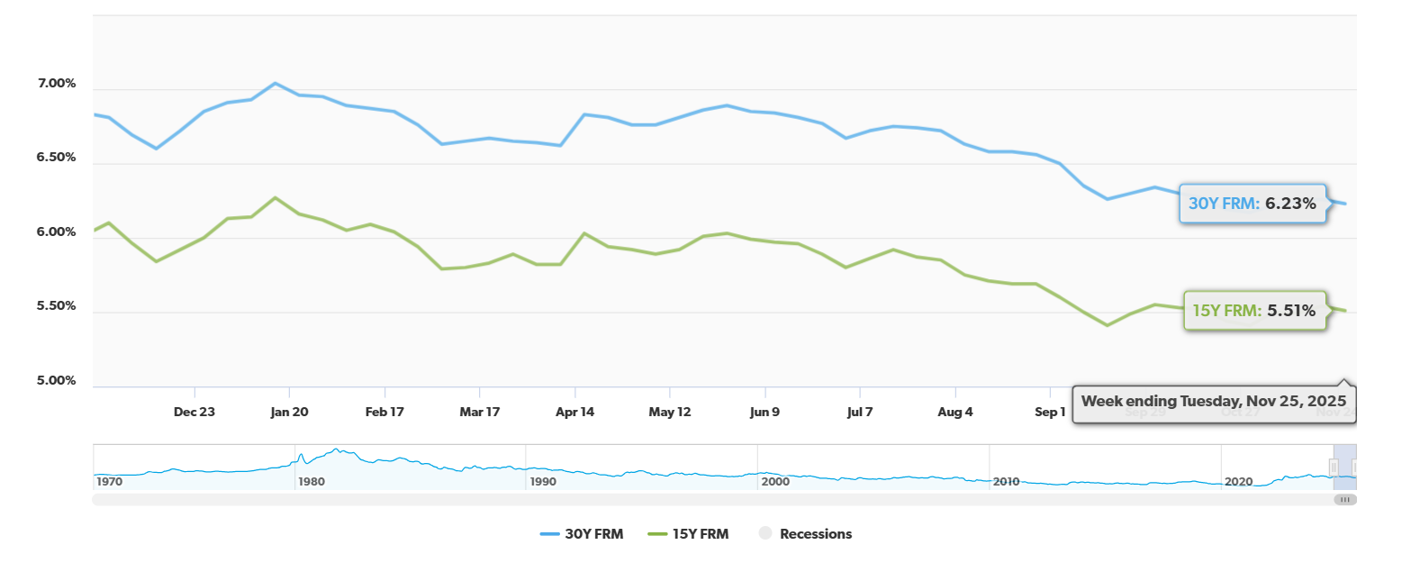
Task: Select the Jan 20 axis label
Action: click(289, 412)
